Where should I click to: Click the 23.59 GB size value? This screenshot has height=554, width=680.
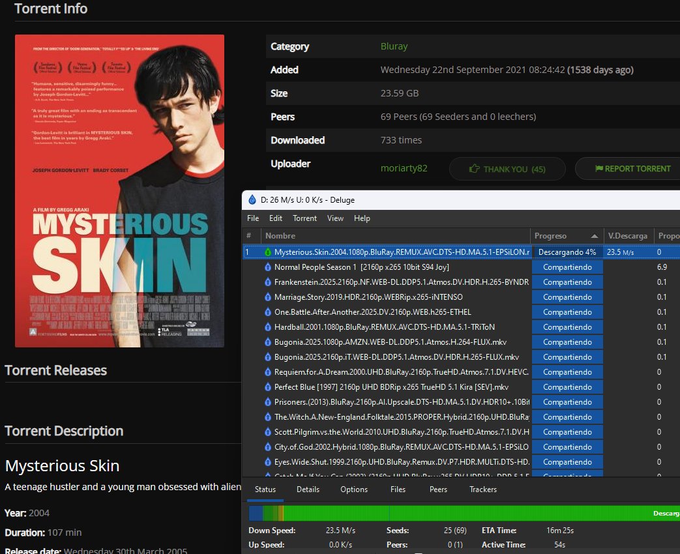(x=400, y=93)
